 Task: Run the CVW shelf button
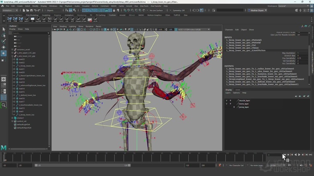[x=9, y=20]
